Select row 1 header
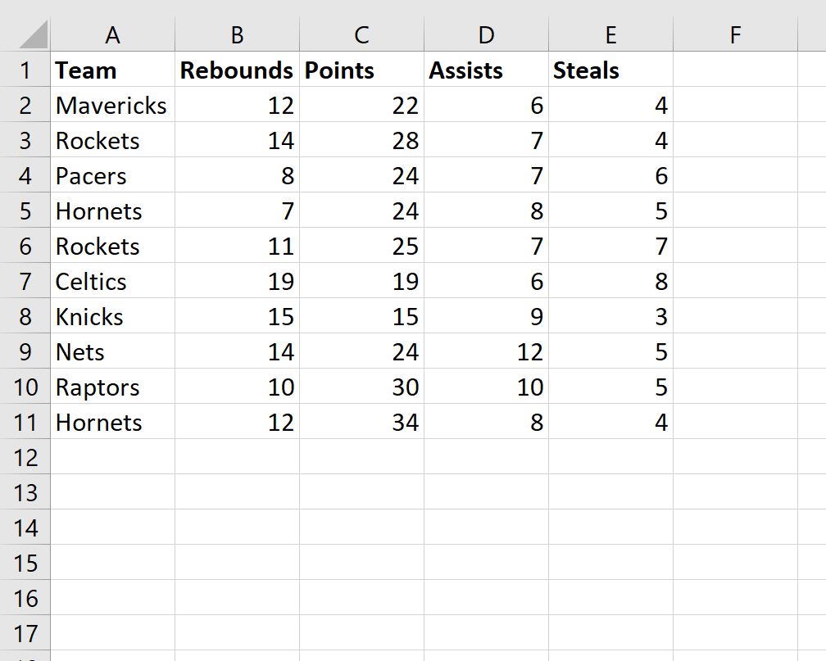Screen dimensions: 826x661 coord(25,70)
